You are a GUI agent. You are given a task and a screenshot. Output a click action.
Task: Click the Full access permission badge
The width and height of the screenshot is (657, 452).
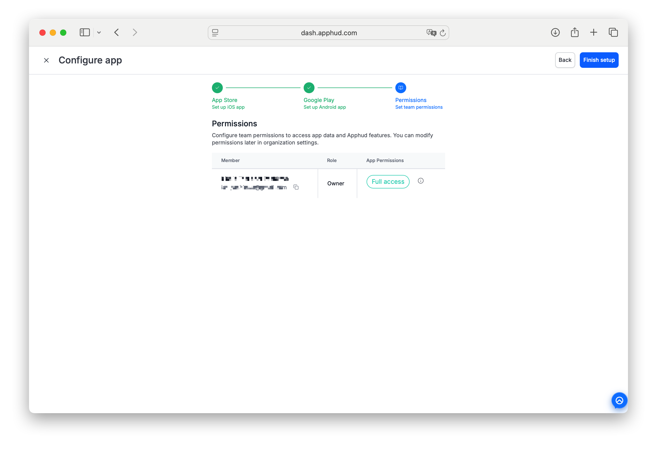(x=388, y=181)
